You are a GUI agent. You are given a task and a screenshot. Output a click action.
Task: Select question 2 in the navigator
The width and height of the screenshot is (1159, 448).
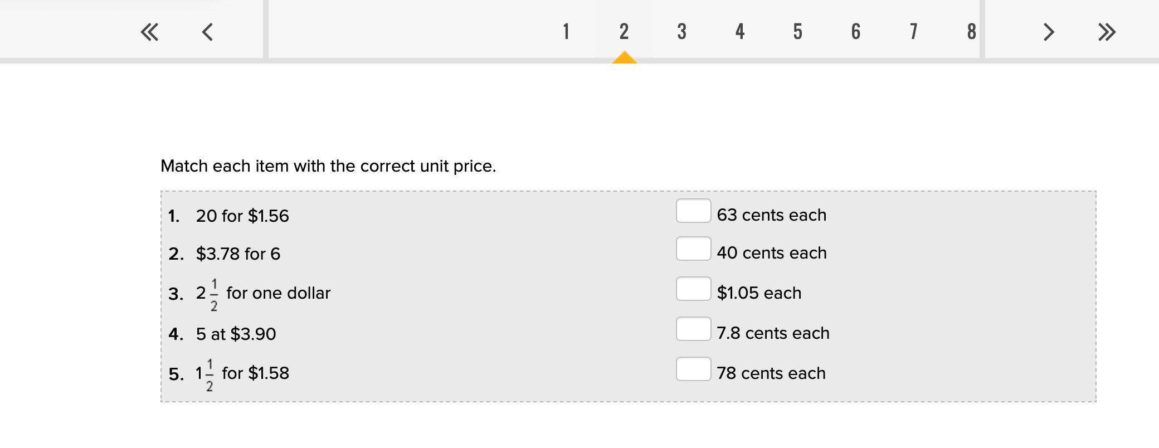point(624,32)
